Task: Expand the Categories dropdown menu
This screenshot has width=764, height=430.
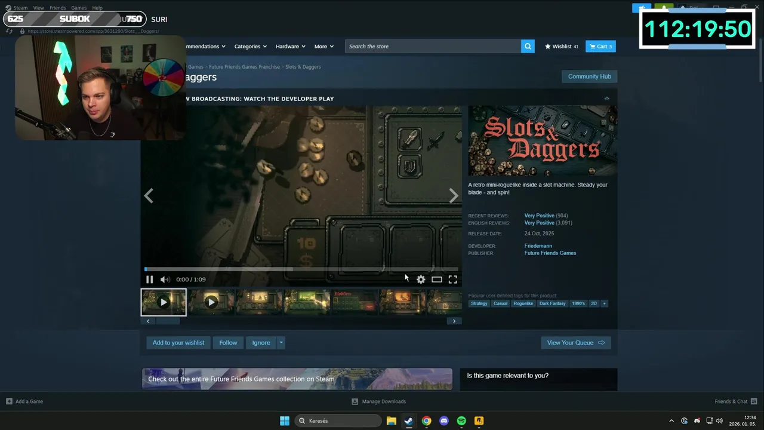Action: [251, 47]
